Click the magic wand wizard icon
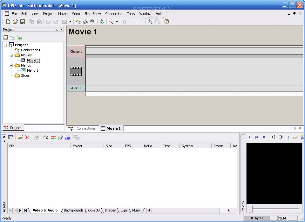Screen dimensions: 305x222 111,22
